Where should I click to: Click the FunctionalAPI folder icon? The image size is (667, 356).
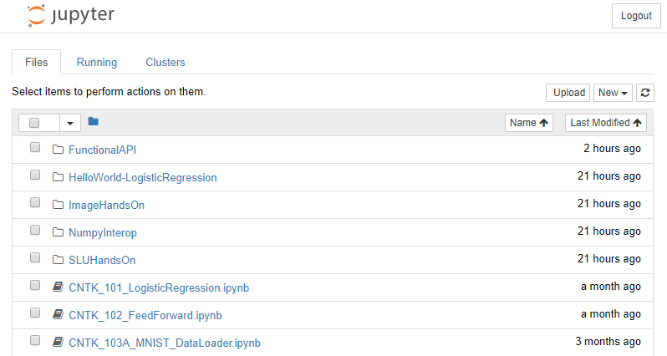click(58, 150)
